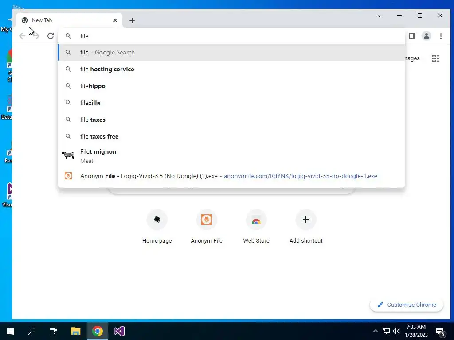
Task: Click the Add shortcut tile
Action: [x=306, y=227]
